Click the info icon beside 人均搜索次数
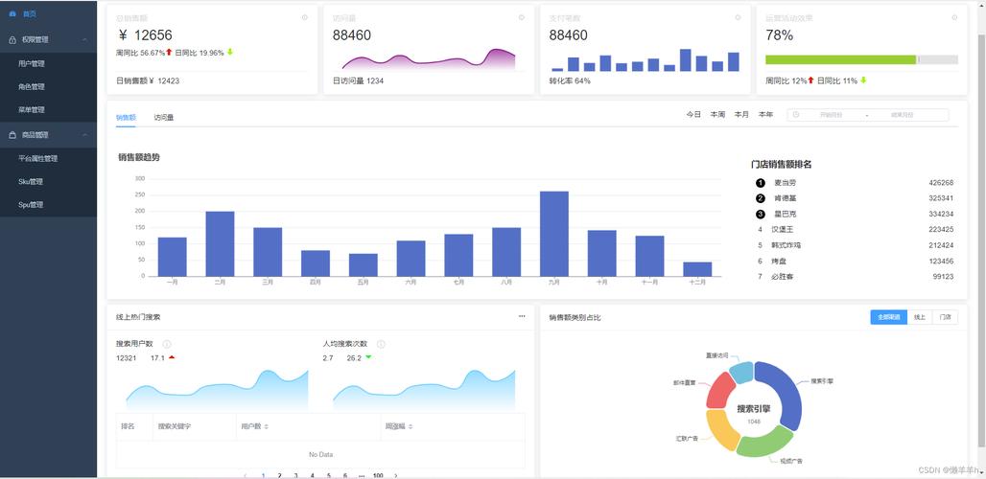The image size is (986, 479). (x=381, y=344)
